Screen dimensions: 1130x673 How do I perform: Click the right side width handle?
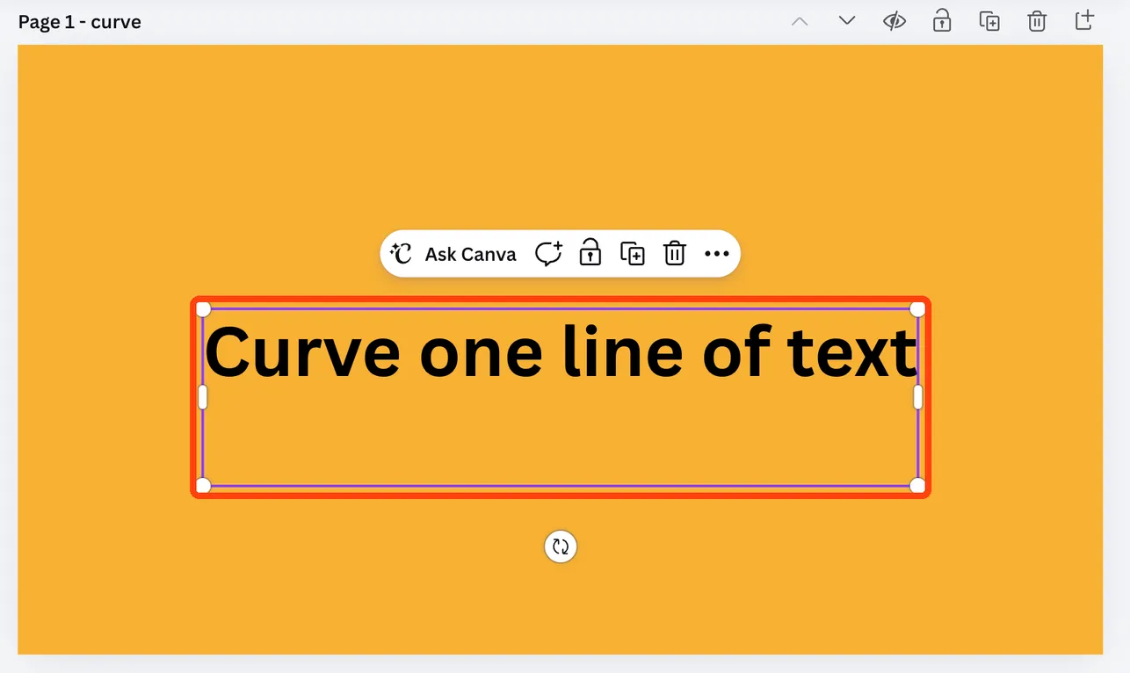coord(918,397)
